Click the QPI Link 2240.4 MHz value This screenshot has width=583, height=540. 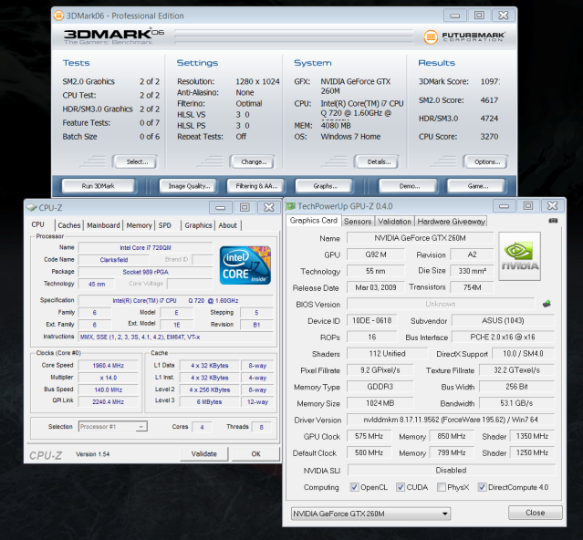pyautogui.click(x=108, y=401)
